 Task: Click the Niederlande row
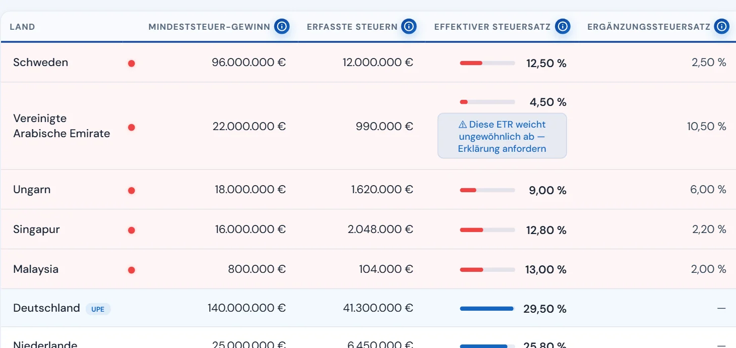pyautogui.click(x=368, y=338)
